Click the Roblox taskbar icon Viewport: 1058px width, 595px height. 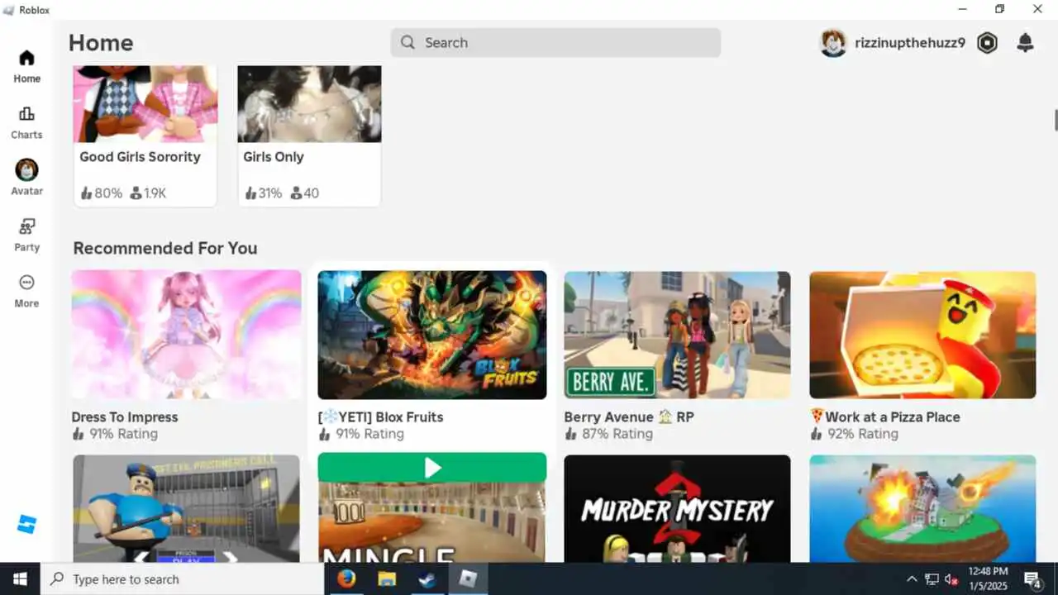(468, 578)
